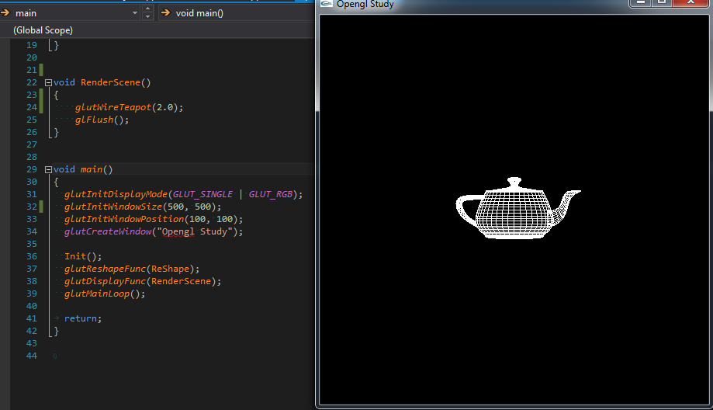Minimize the Opengl Study window
Viewport: 713px width, 410px height.
point(640,3)
